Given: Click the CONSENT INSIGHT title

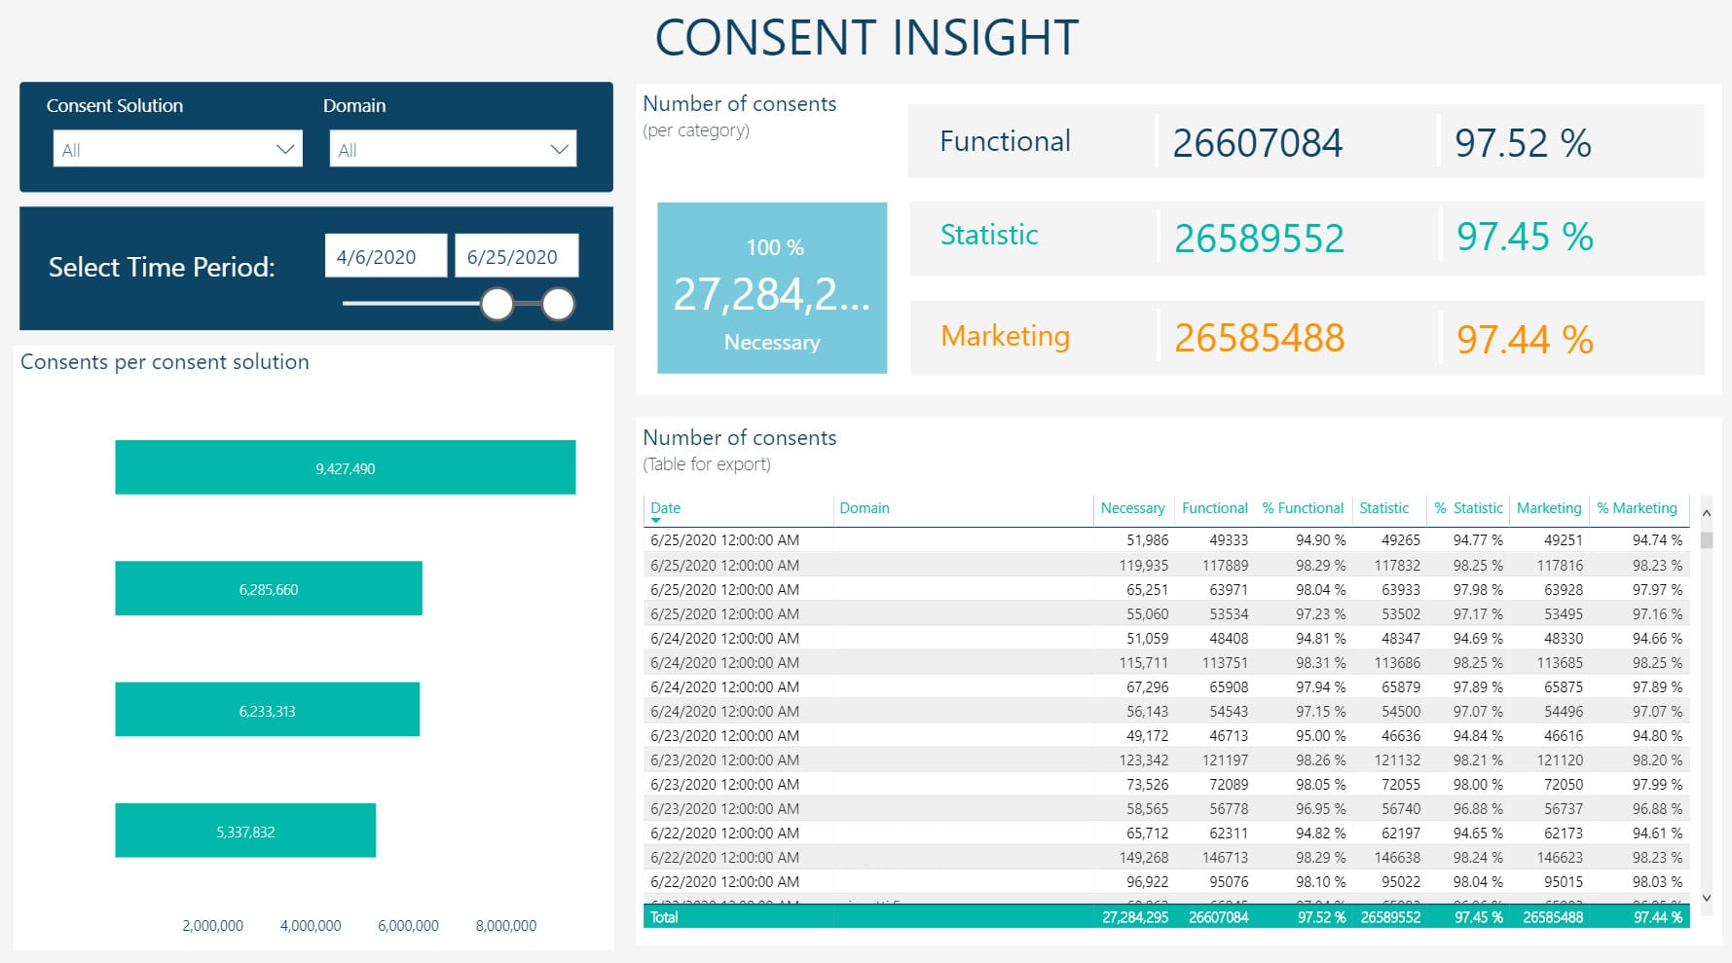Looking at the screenshot, I should point(866,38).
